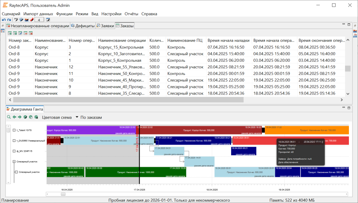Image resolution: width=358 pixels, height=203 pixels.
Task: Click the purple Корпус 600,000 Gantt bar
Action: [x=91, y=130]
